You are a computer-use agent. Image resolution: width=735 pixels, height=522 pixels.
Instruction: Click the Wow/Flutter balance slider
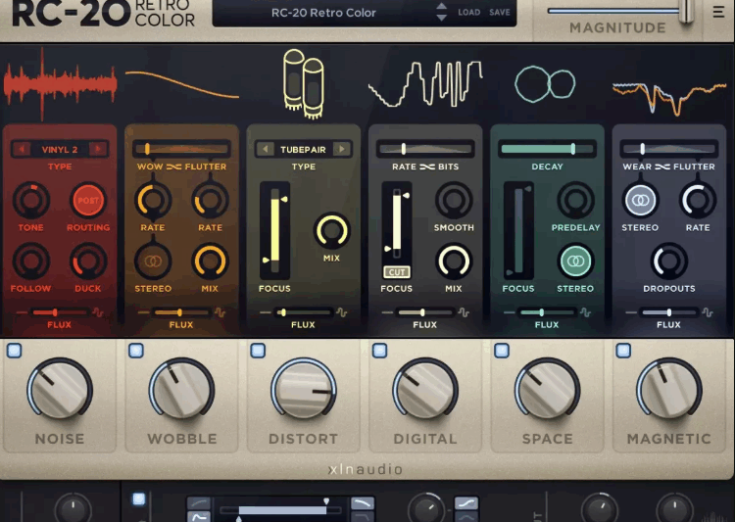point(182,149)
